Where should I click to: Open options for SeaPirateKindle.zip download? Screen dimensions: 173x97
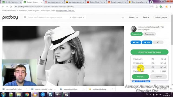click(112, 89)
